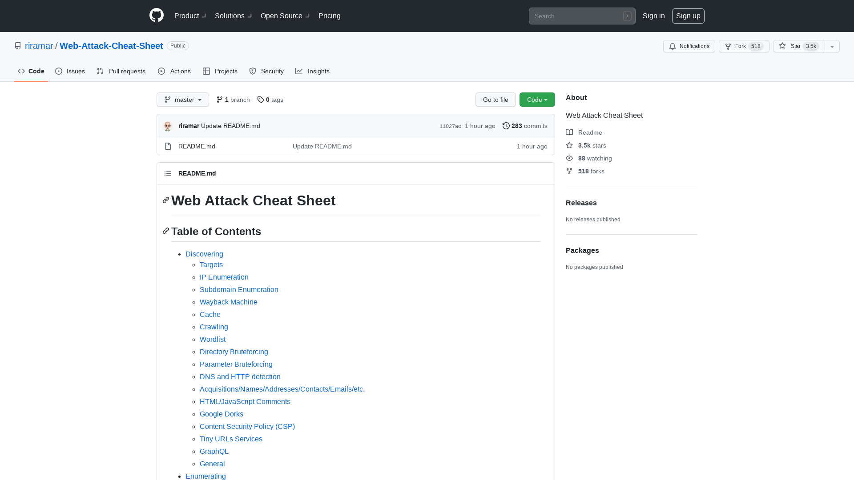Jump to the Crawling section link
The height and width of the screenshot is (480, 854).
pos(214,327)
